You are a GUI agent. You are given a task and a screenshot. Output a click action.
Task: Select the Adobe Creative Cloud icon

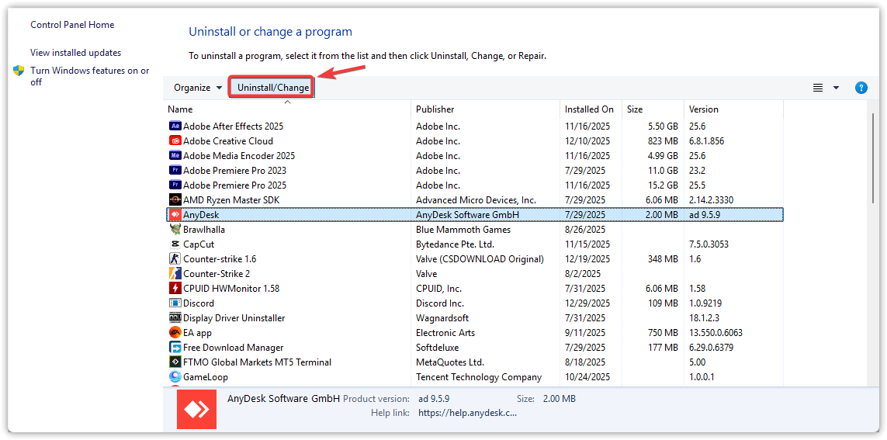pyautogui.click(x=175, y=141)
